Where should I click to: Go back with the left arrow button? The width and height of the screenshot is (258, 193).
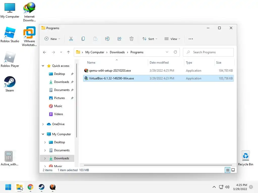tap(45, 52)
